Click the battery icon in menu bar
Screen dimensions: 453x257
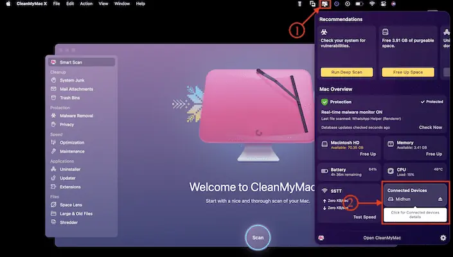[359, 4]
